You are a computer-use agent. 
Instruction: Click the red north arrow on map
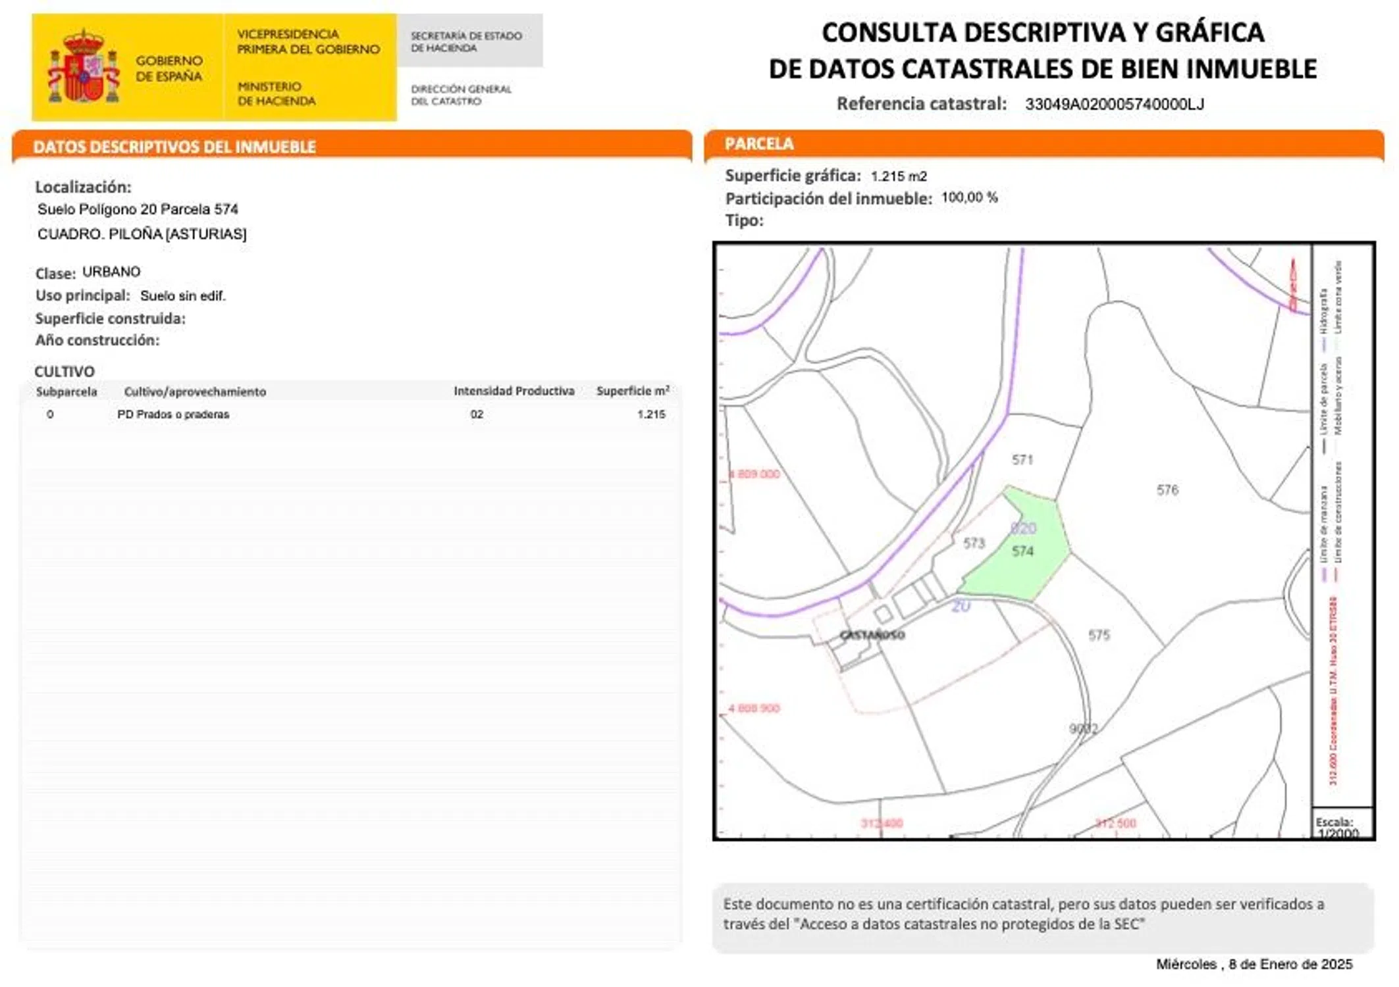pyautogui.click(x=1293, y=284)
